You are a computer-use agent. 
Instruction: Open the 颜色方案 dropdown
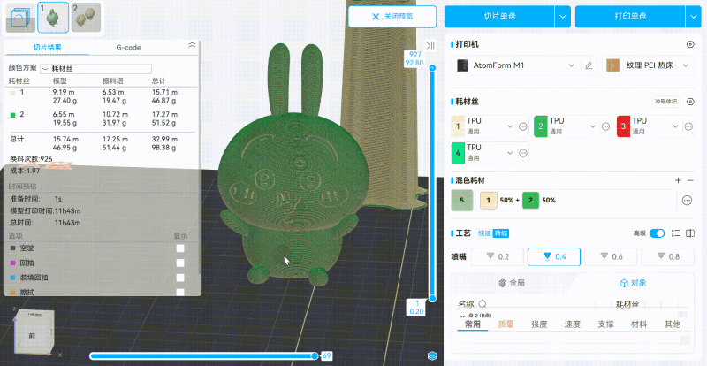(x=95, y=69)
